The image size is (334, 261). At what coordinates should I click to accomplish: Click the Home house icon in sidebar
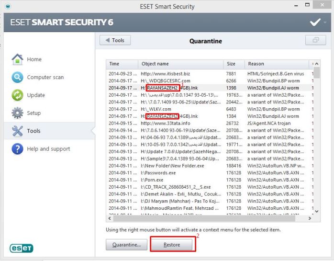[x=16, y=59]
